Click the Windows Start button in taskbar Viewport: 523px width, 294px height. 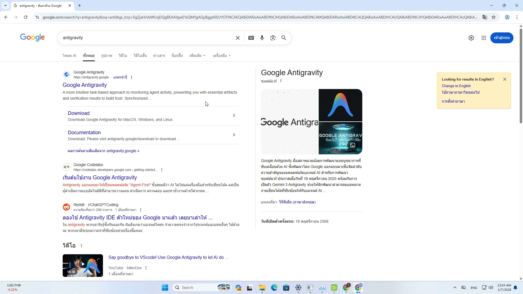click(x=165, y=287)
